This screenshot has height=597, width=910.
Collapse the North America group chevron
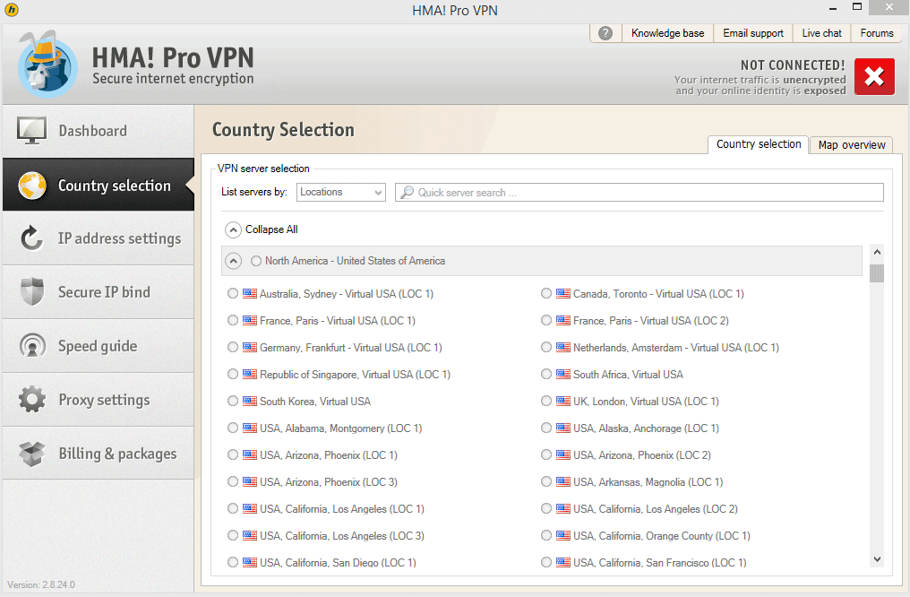tap(233, 262)
